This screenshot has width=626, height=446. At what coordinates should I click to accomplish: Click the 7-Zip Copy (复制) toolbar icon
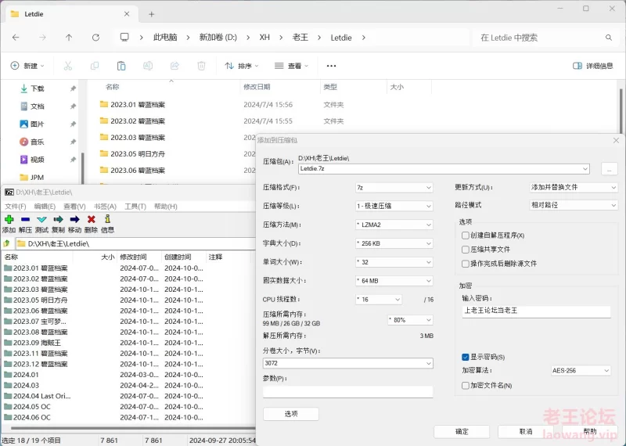59,220
